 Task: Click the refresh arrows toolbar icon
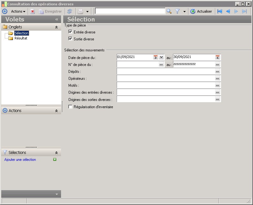pos(70,11)
